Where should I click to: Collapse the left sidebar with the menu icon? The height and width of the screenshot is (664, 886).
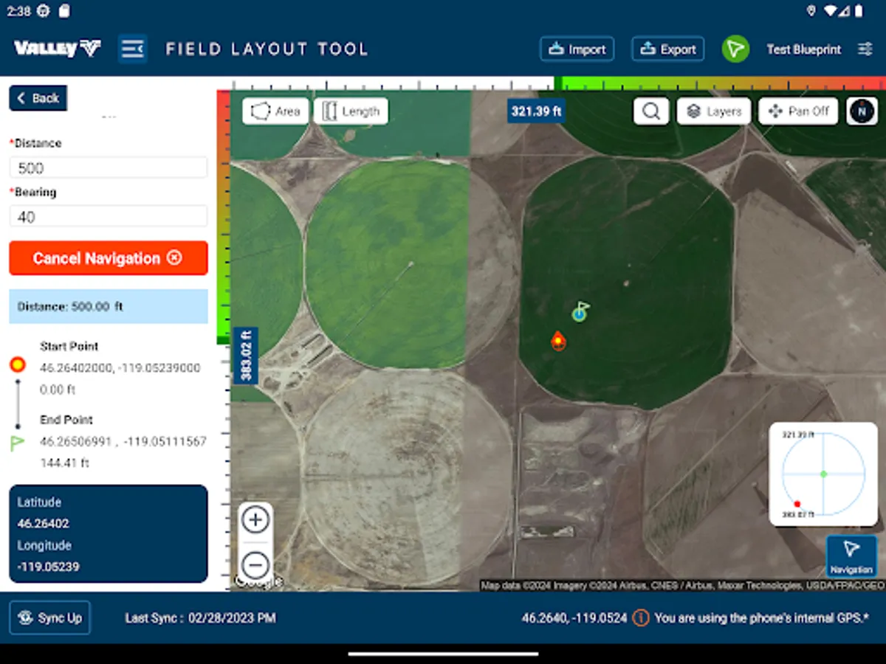tap(133, 49)
